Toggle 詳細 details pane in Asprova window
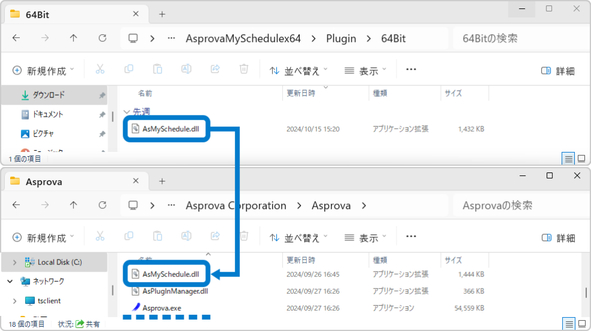Viewport: 591px width, 331px height. 558,237
